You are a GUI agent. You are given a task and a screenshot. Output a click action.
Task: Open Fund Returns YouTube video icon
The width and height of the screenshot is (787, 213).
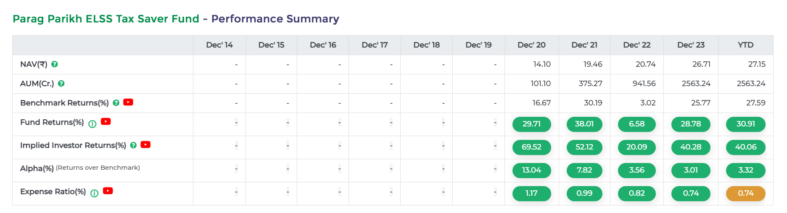coord(106,121)
